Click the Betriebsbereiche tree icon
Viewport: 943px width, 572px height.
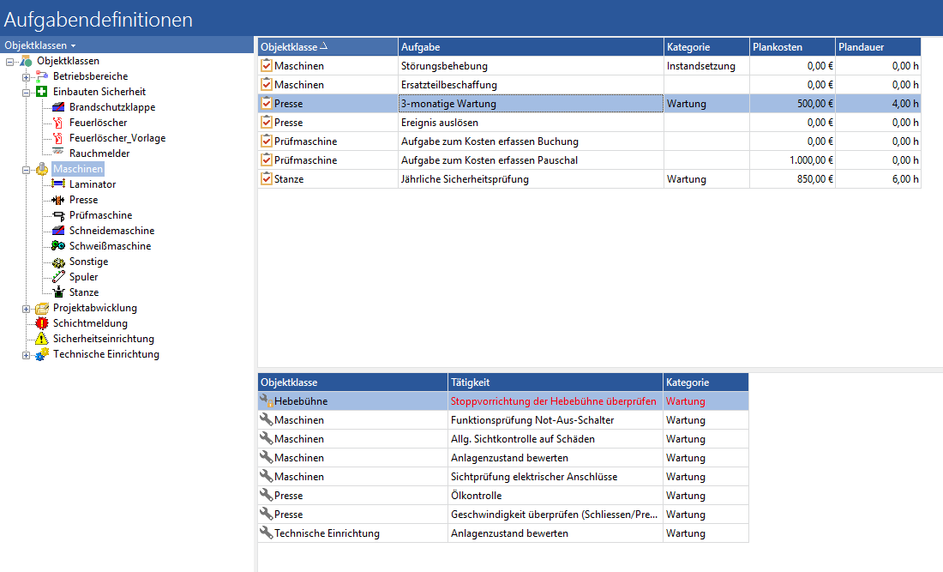point(41,76)
